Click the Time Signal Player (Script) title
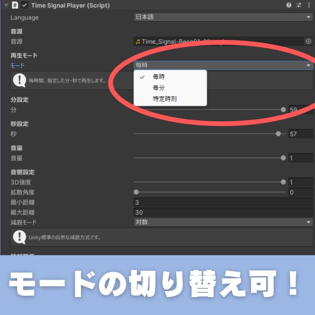The height and width of the screenshot is (315, 315). [71, 6]
